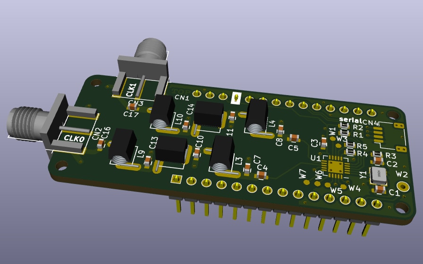Click the L9 label
The image size is (423, 264).
point(141,154)
